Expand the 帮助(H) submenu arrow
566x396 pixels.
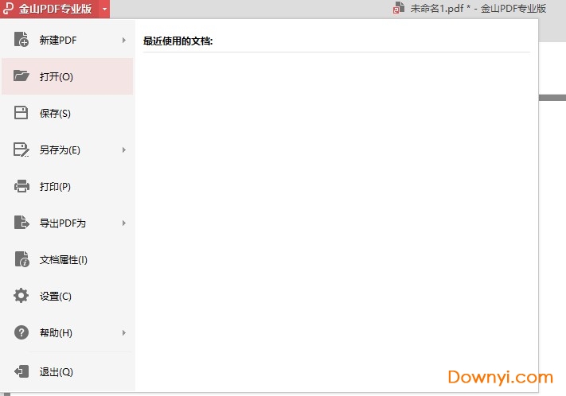point(124,332)
